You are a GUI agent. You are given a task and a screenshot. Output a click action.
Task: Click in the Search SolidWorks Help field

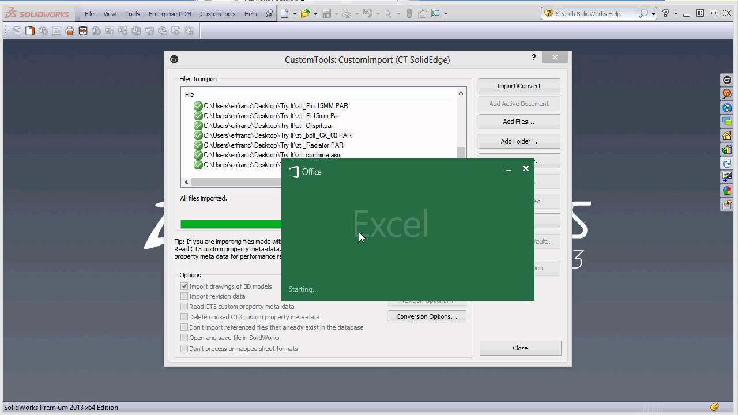(596, 14)
